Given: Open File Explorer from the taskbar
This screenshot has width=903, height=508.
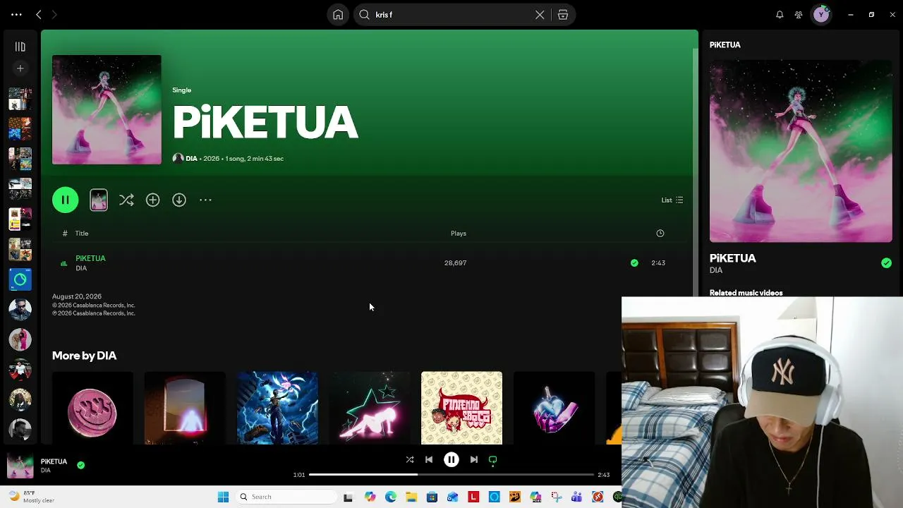Looking at the screenshot, I should (411, 497).
